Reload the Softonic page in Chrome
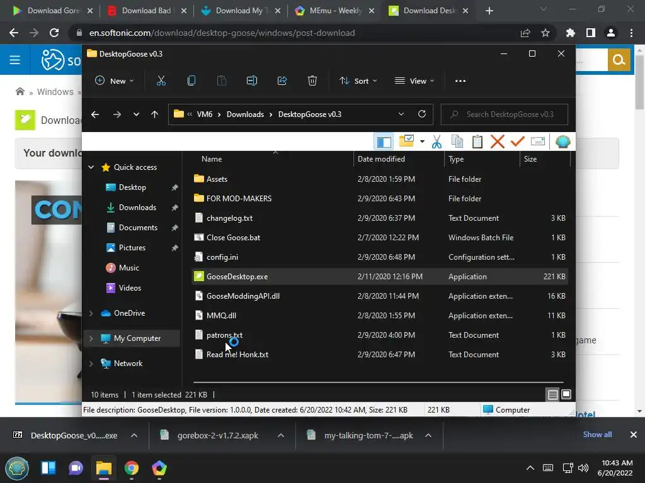The height and width of the screenshot is (483, 645). click(x=54, y=33)
